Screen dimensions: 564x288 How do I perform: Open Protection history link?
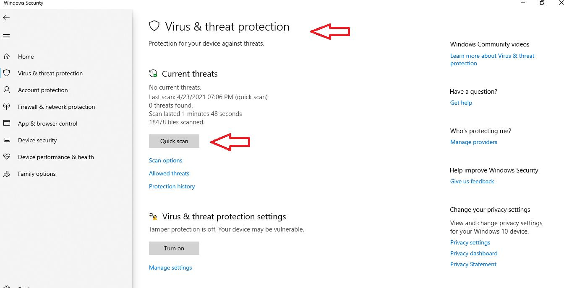click(172, 186)
